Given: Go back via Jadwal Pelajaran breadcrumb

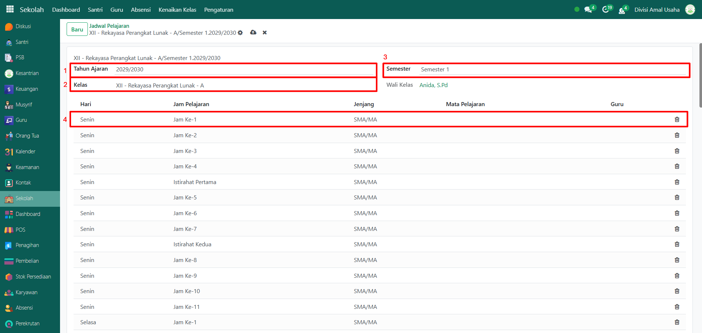Looking at the screenshot, I should pyautogui.click(x=109, y=26).
